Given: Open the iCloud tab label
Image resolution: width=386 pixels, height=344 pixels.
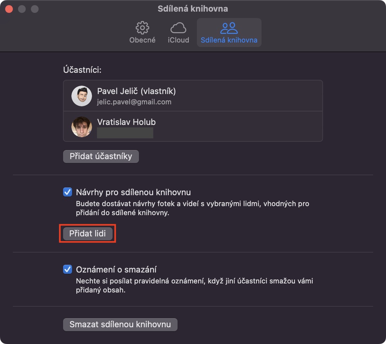Looking at the screenshot, I should pos(178,40).
